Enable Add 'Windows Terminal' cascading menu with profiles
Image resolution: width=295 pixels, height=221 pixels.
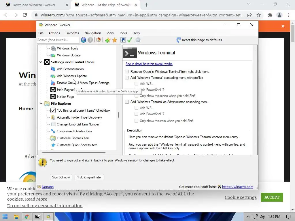[x=127, y=78]
